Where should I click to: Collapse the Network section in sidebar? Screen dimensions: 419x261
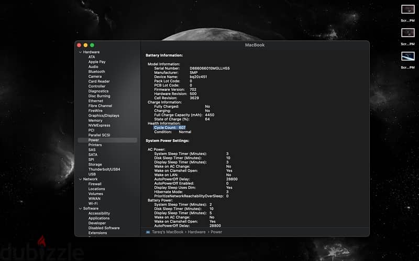coord(80,179)
